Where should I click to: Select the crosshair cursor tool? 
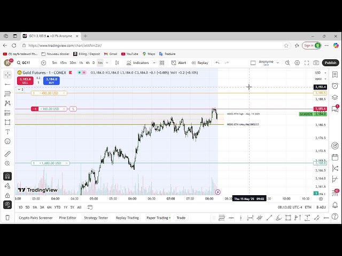(7, 75)
